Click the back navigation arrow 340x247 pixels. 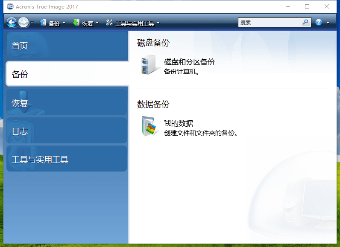pyautogui.click(x=12, y=22)
